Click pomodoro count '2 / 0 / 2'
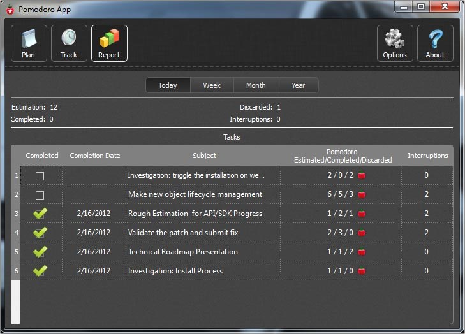 pos(340,175)
